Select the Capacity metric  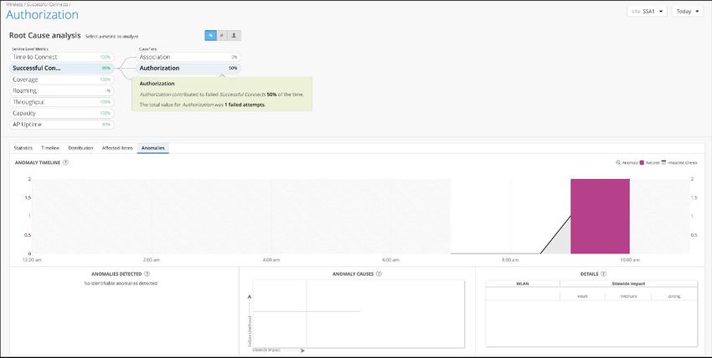[62, 113]
